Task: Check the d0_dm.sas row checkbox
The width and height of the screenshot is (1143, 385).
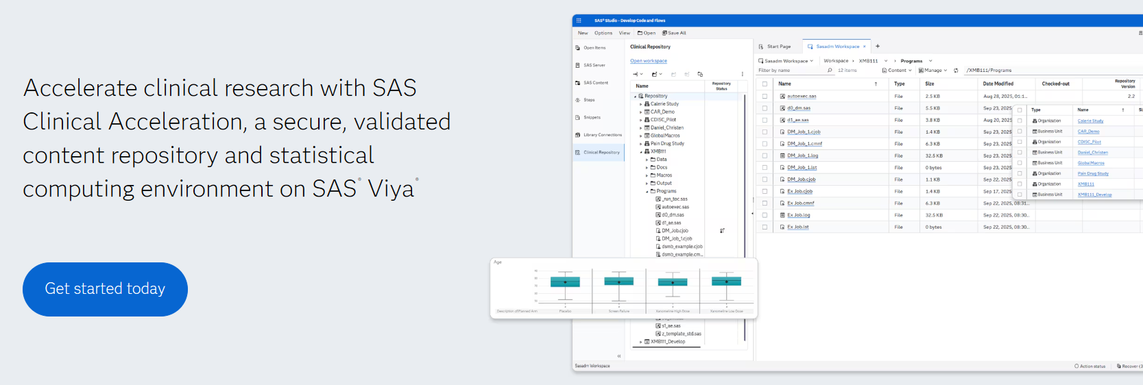Action: [x=765, y=108]
